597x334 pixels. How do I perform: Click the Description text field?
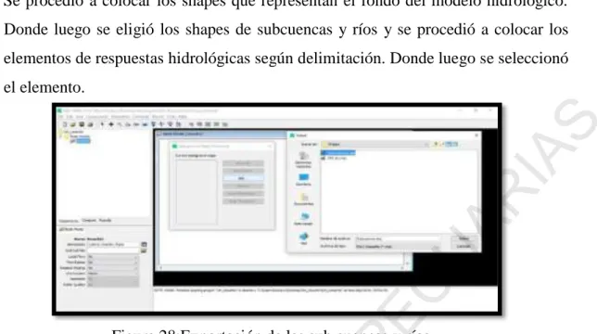pos(113,245)
